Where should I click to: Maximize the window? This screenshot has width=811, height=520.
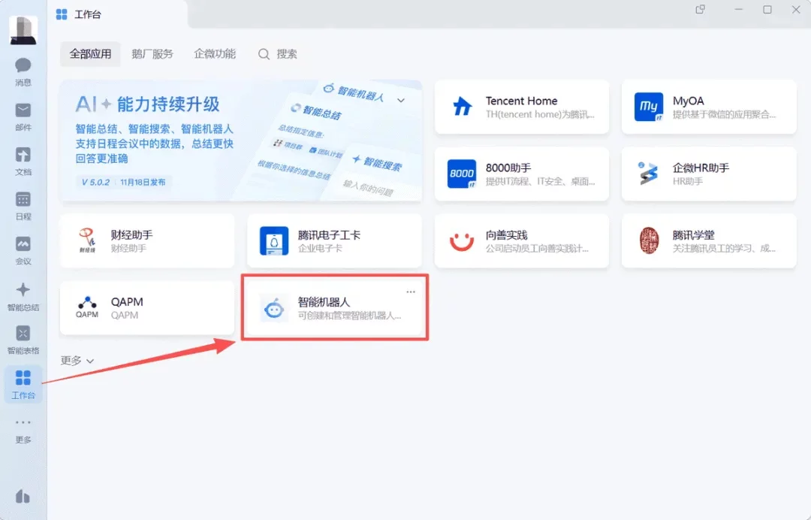click(767, 9)
